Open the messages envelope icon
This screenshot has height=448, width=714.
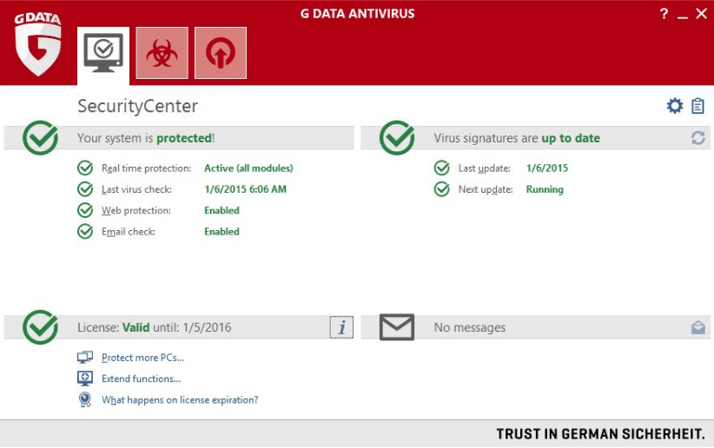[x=397, y=327]
